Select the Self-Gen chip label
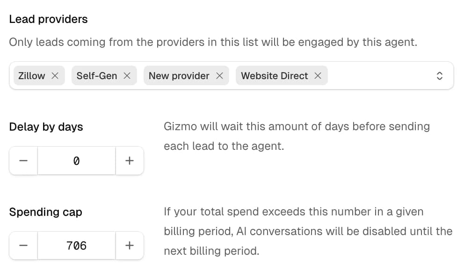This screenshot has height=273, width=464. pos(97,76)
